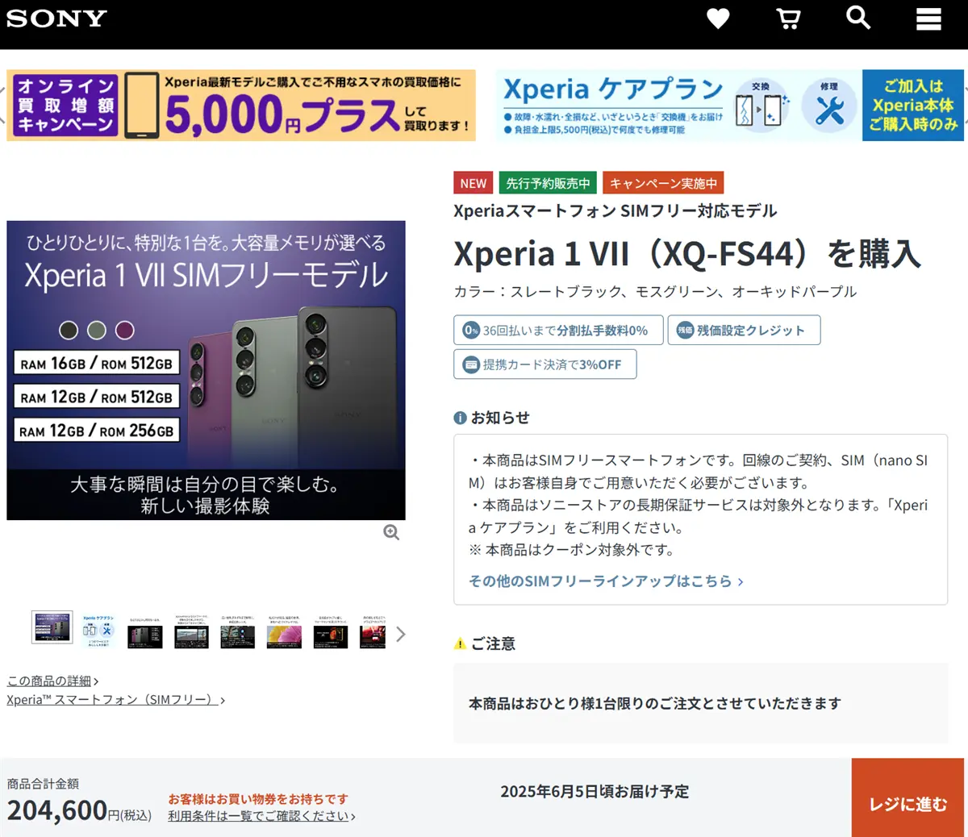968x837 pixels.
Task: Open the search magnifier in header
Action: click(x=858, y=18)
